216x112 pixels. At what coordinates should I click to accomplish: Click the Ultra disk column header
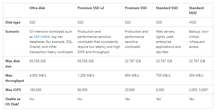[x=37, y=8]
